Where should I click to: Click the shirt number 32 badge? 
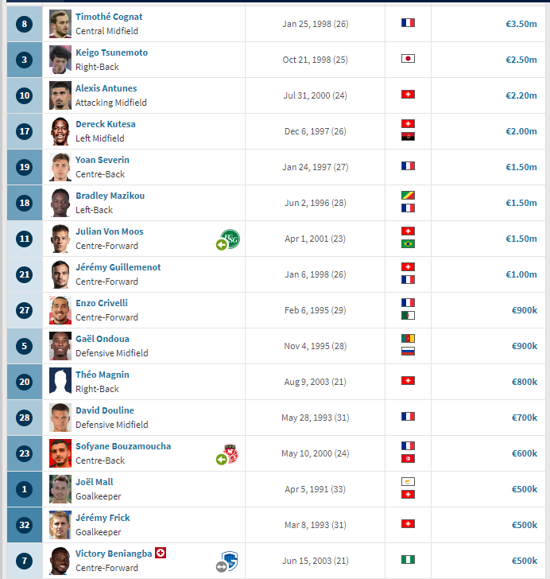(25, 525)
